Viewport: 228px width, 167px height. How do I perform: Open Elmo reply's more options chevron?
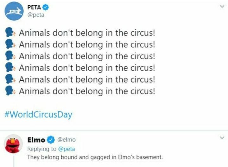point(222,138)
